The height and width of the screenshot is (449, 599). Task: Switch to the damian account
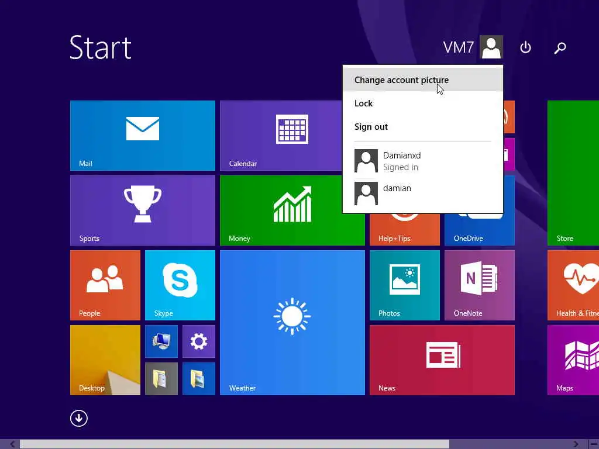(423, 193)
